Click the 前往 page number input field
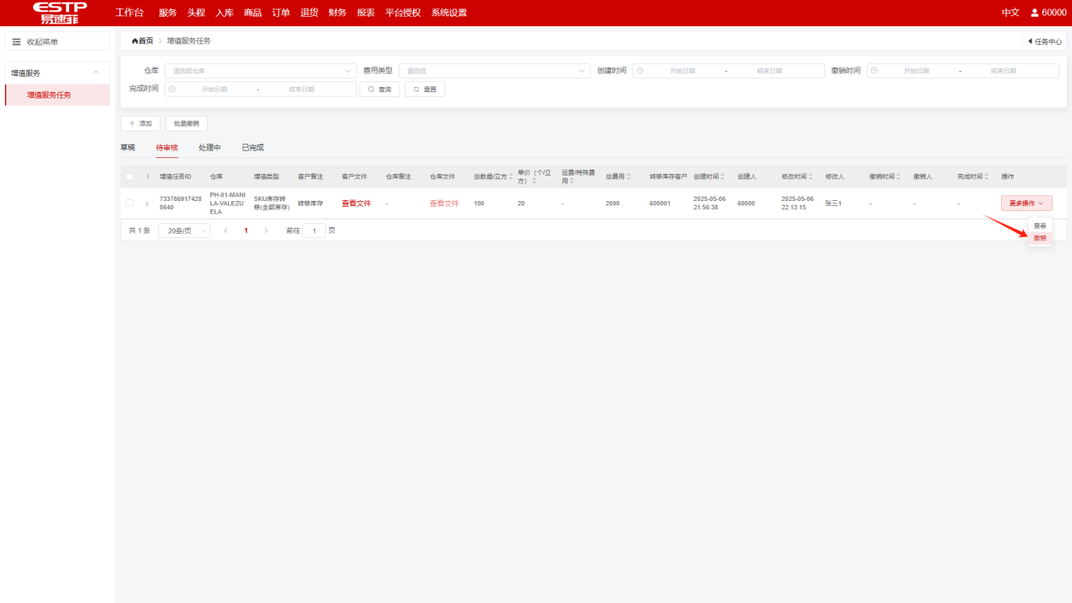Screen dimensions: 1072x603 click(313, 231)
